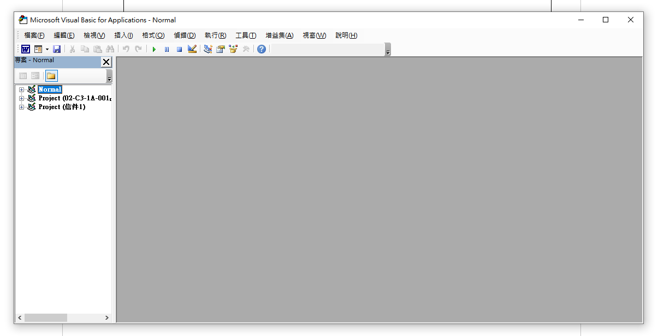Click the Reset stop square icon
This screenshot has height=336, width=658.
pos(179,49)
